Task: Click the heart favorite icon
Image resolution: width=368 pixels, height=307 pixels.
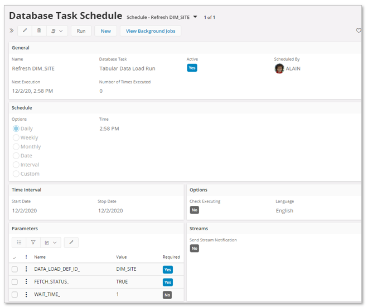Action: (359, 31)
